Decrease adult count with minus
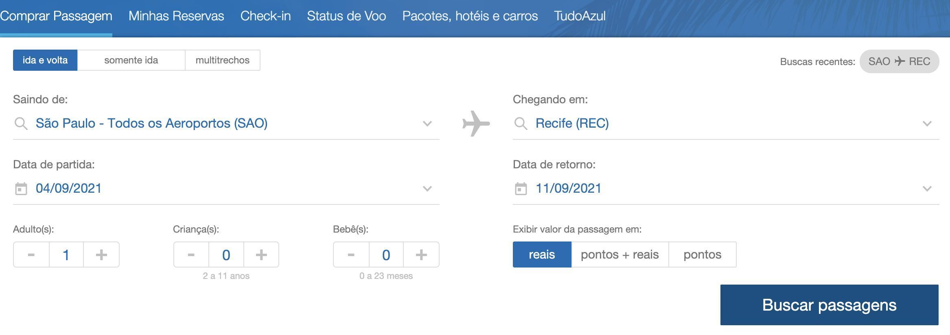 coord(31,255)
